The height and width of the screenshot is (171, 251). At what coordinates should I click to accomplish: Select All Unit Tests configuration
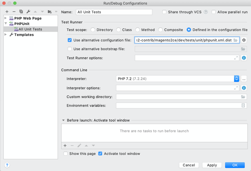(x=30, y=29)
